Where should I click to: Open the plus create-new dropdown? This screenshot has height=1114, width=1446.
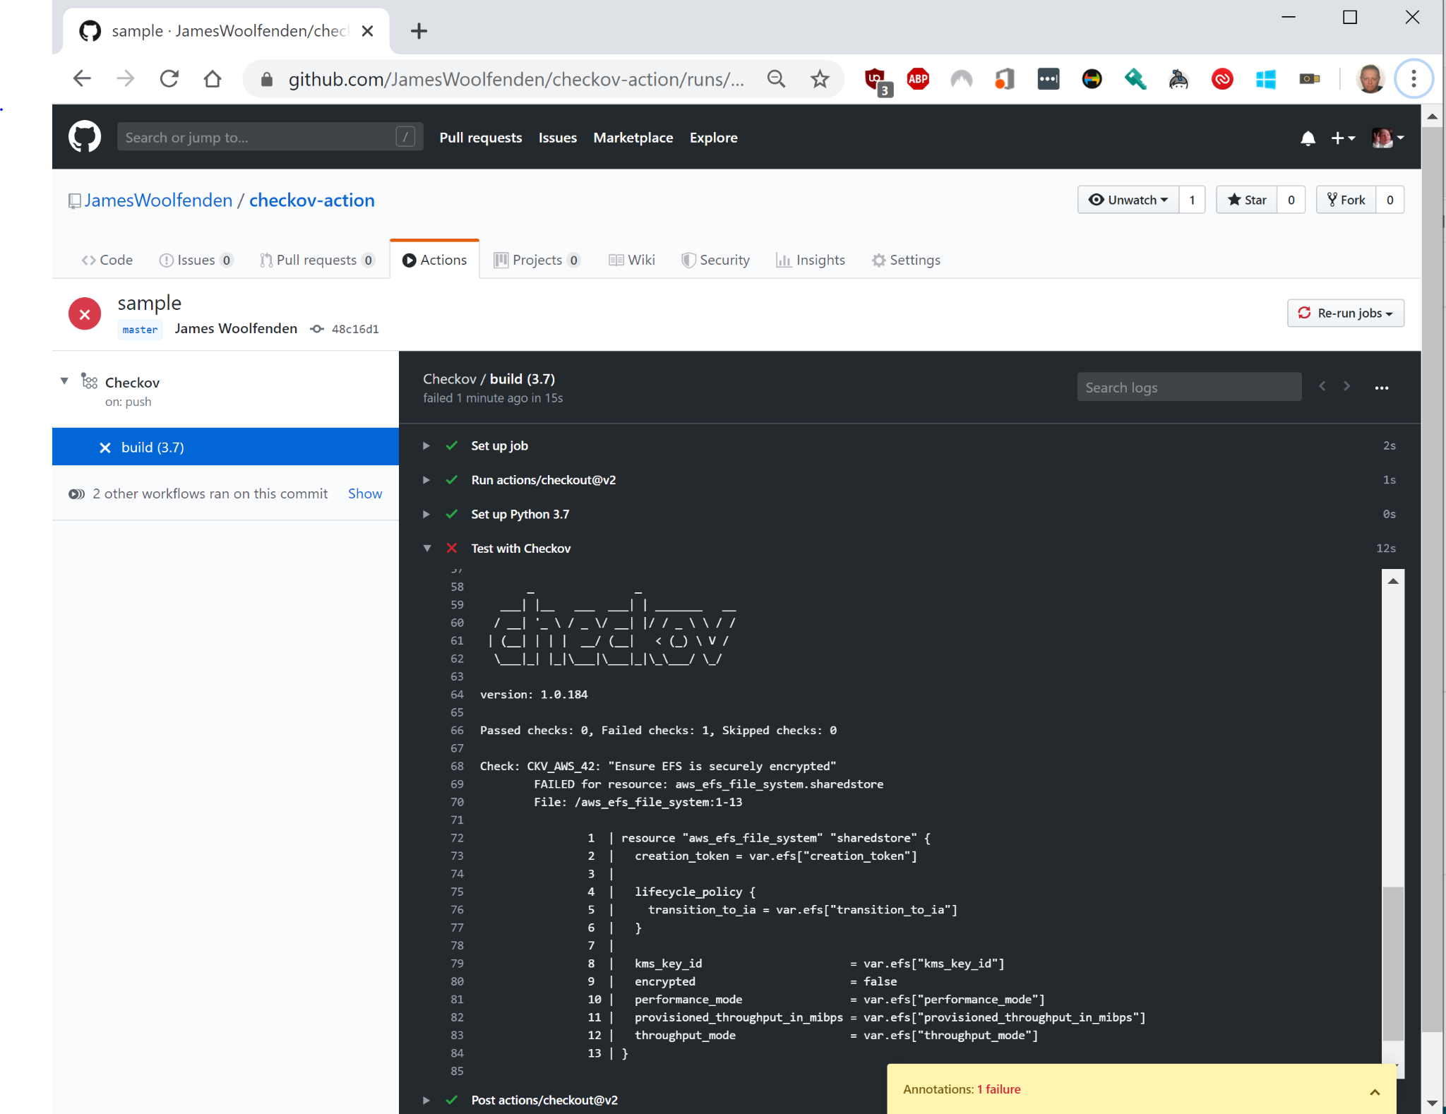[x=1343, y=138]
